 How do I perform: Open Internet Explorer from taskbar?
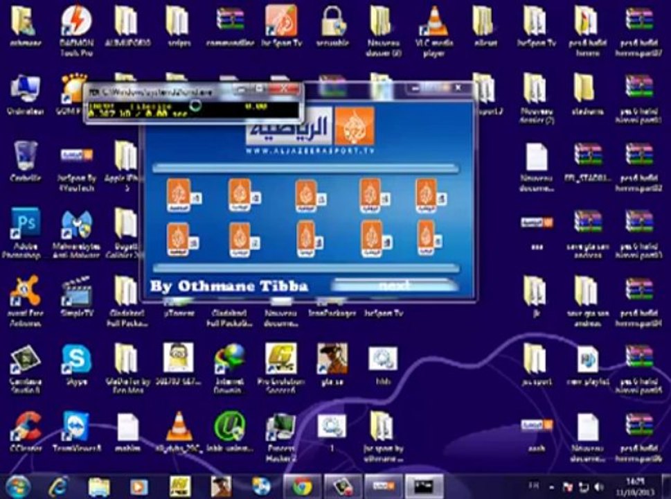point(59,487)
